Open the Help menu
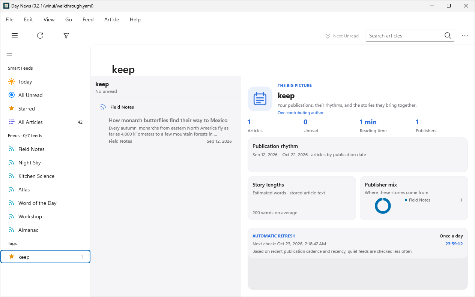 (135, 19)
